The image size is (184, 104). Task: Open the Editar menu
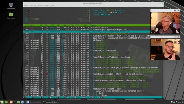pos(31,6)
